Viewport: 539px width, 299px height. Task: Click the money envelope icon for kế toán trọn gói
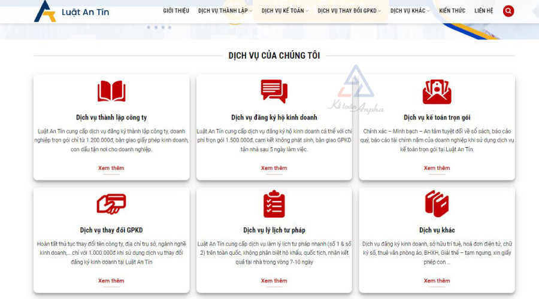(437, 91)
